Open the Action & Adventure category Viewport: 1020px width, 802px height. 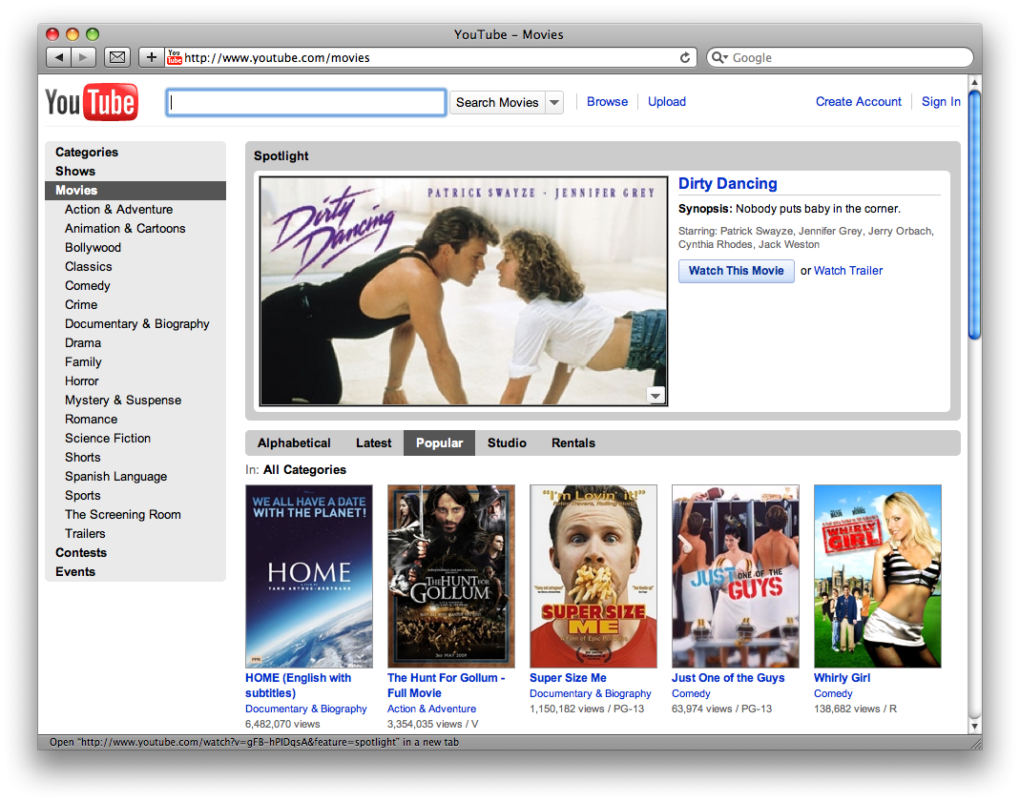tap(118, 209)
